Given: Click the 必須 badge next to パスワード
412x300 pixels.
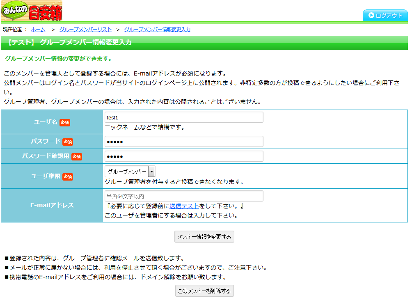Looking at the screenshot, I should tap(67, 142).
